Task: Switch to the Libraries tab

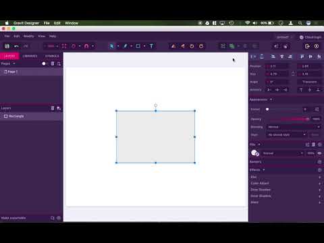Action: [30, 56]
